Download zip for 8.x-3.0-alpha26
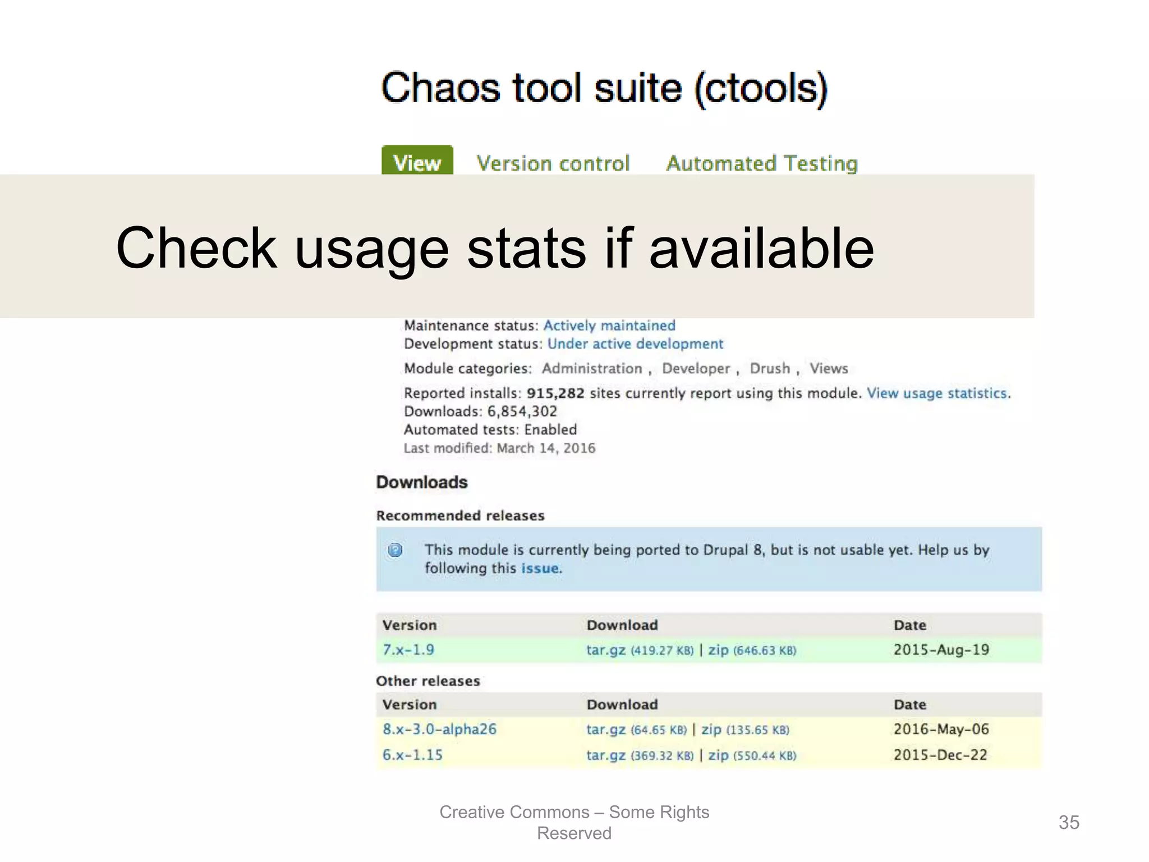The image size is (1149, 862). [x=711, y=730]
